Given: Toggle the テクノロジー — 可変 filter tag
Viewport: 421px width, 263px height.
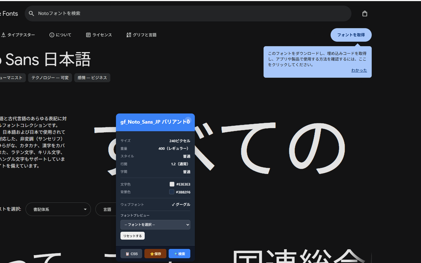Looking at the screenshot, I should (x=50, y=78).
